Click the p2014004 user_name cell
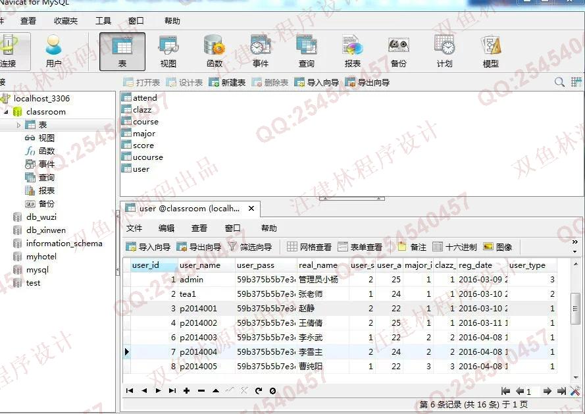The width and height of the screenshot is (585, 414). click(x=207, y=351)
